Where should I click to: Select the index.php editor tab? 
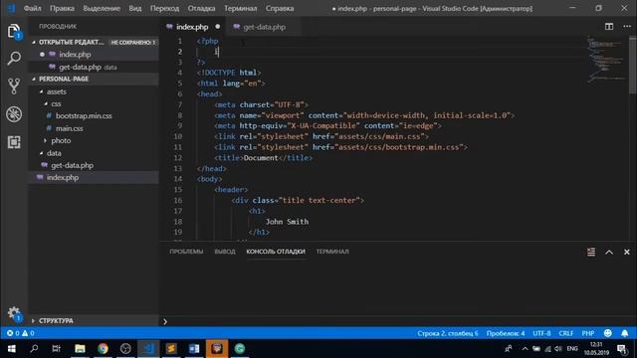(192, 27)
